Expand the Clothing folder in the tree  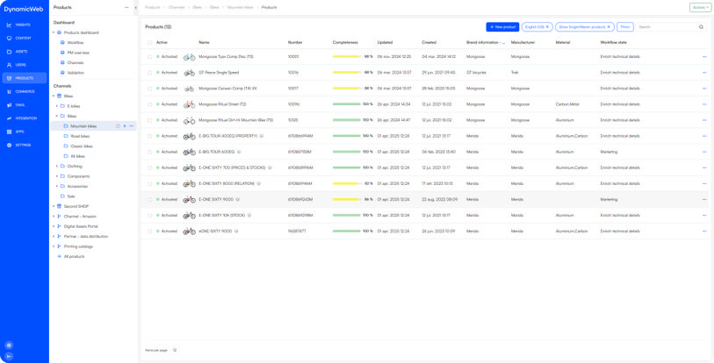tap(57, 166)
